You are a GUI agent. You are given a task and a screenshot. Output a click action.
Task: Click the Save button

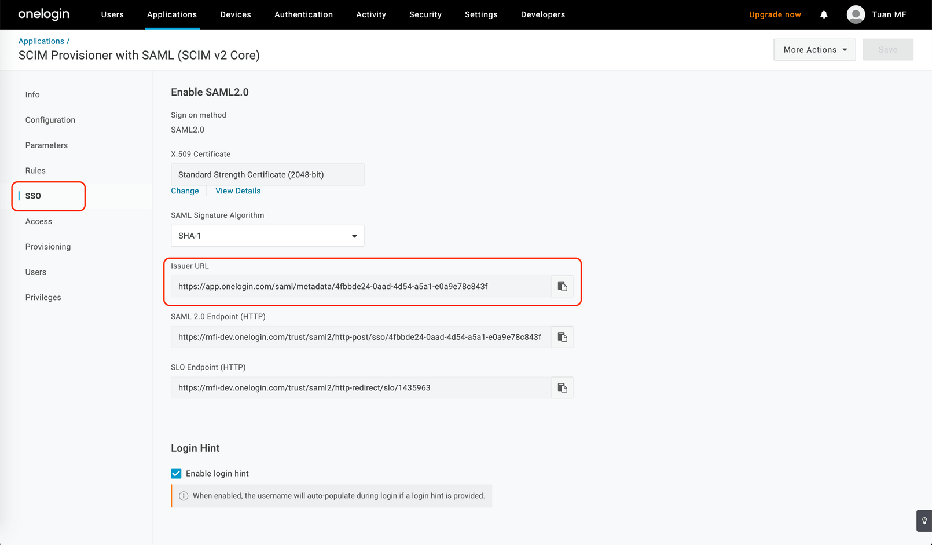point(888,50)
